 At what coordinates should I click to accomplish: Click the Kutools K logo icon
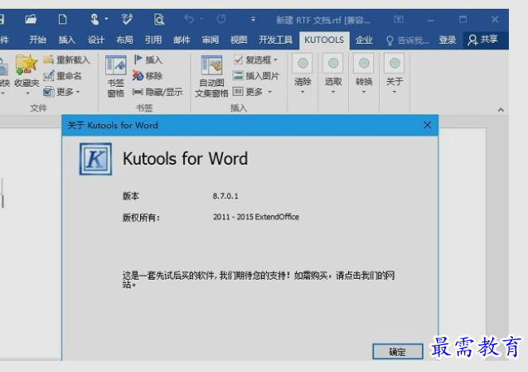point(96,159)
